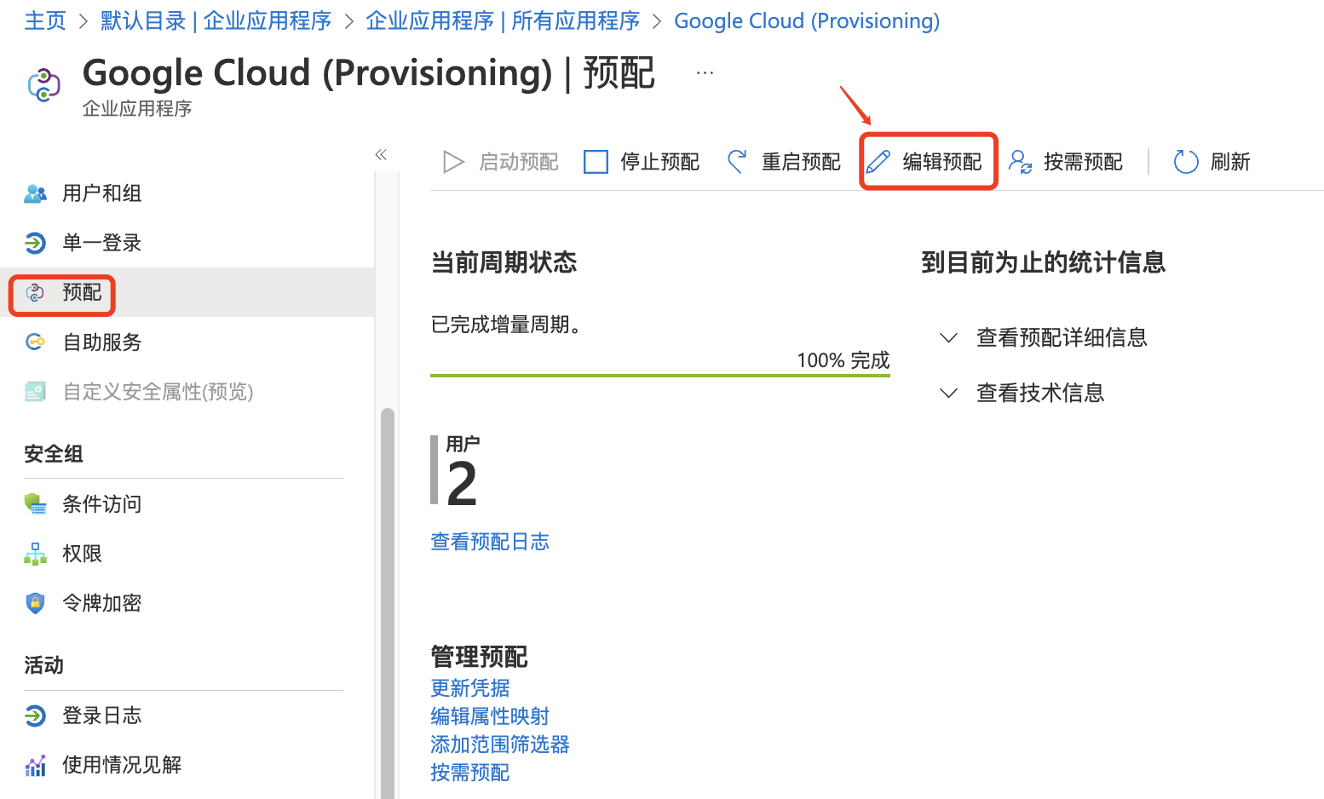Open 单一登录 menu item
Screen dimensions: 1324x799
101,243
